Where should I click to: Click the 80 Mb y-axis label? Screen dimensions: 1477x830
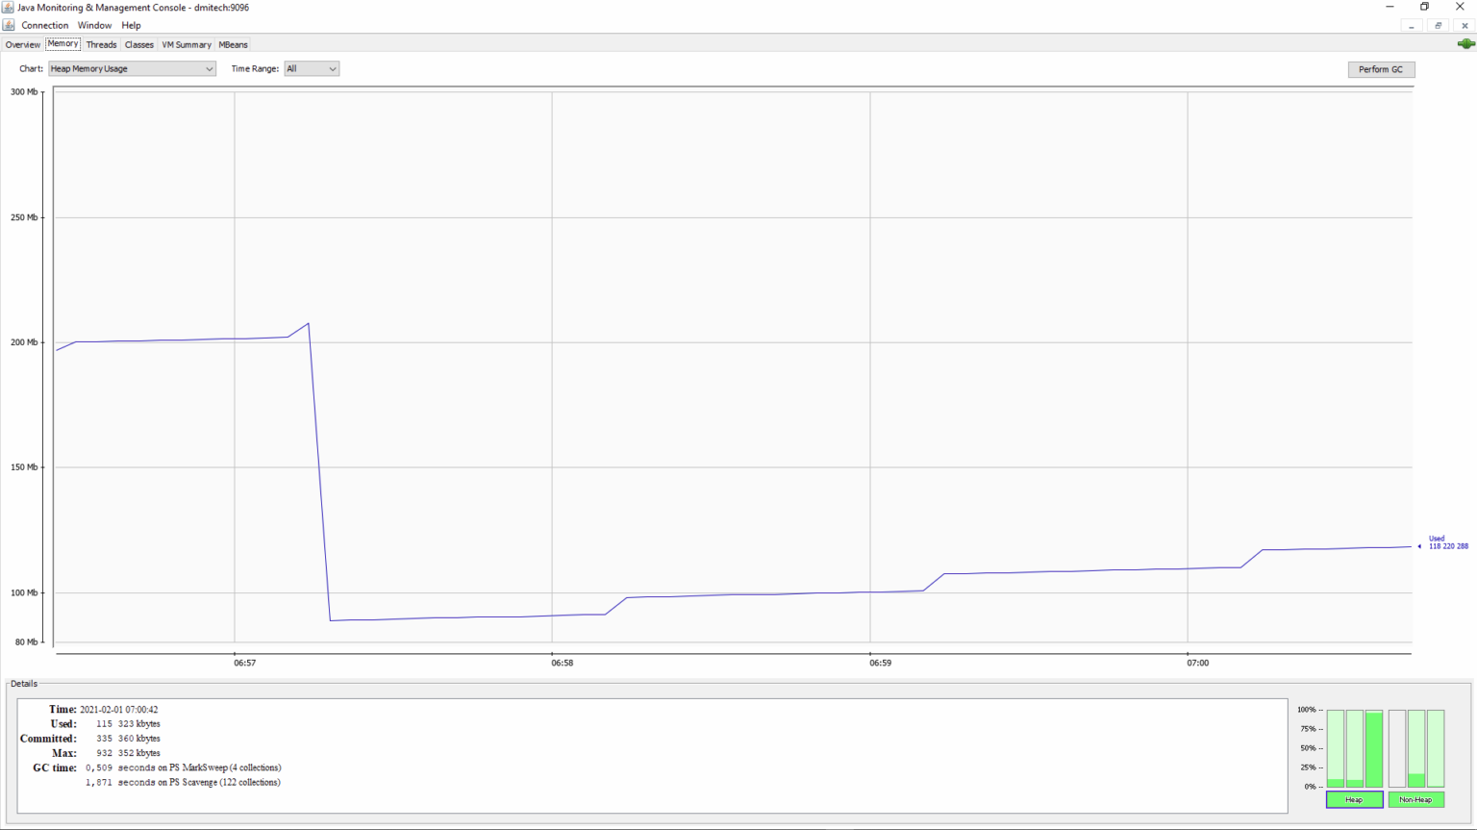click(26, 641)
